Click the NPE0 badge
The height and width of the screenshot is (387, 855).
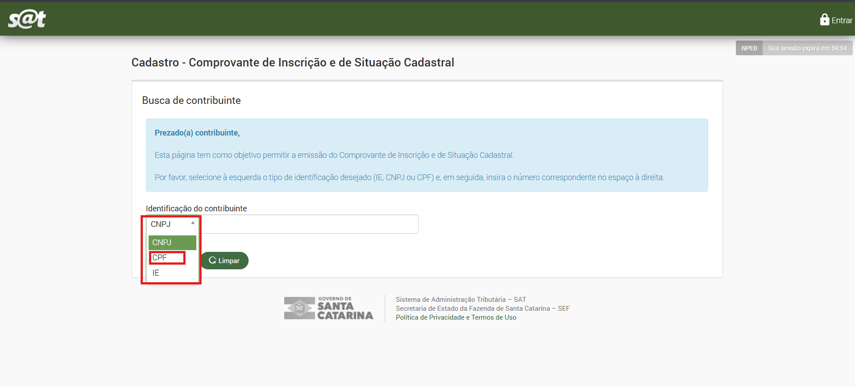[x=749, y=48]
